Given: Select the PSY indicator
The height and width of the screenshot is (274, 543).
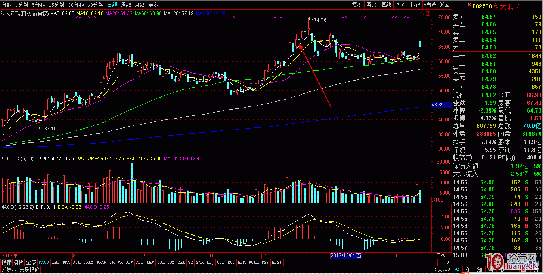Looking at the screenshot, I should 265,262.
